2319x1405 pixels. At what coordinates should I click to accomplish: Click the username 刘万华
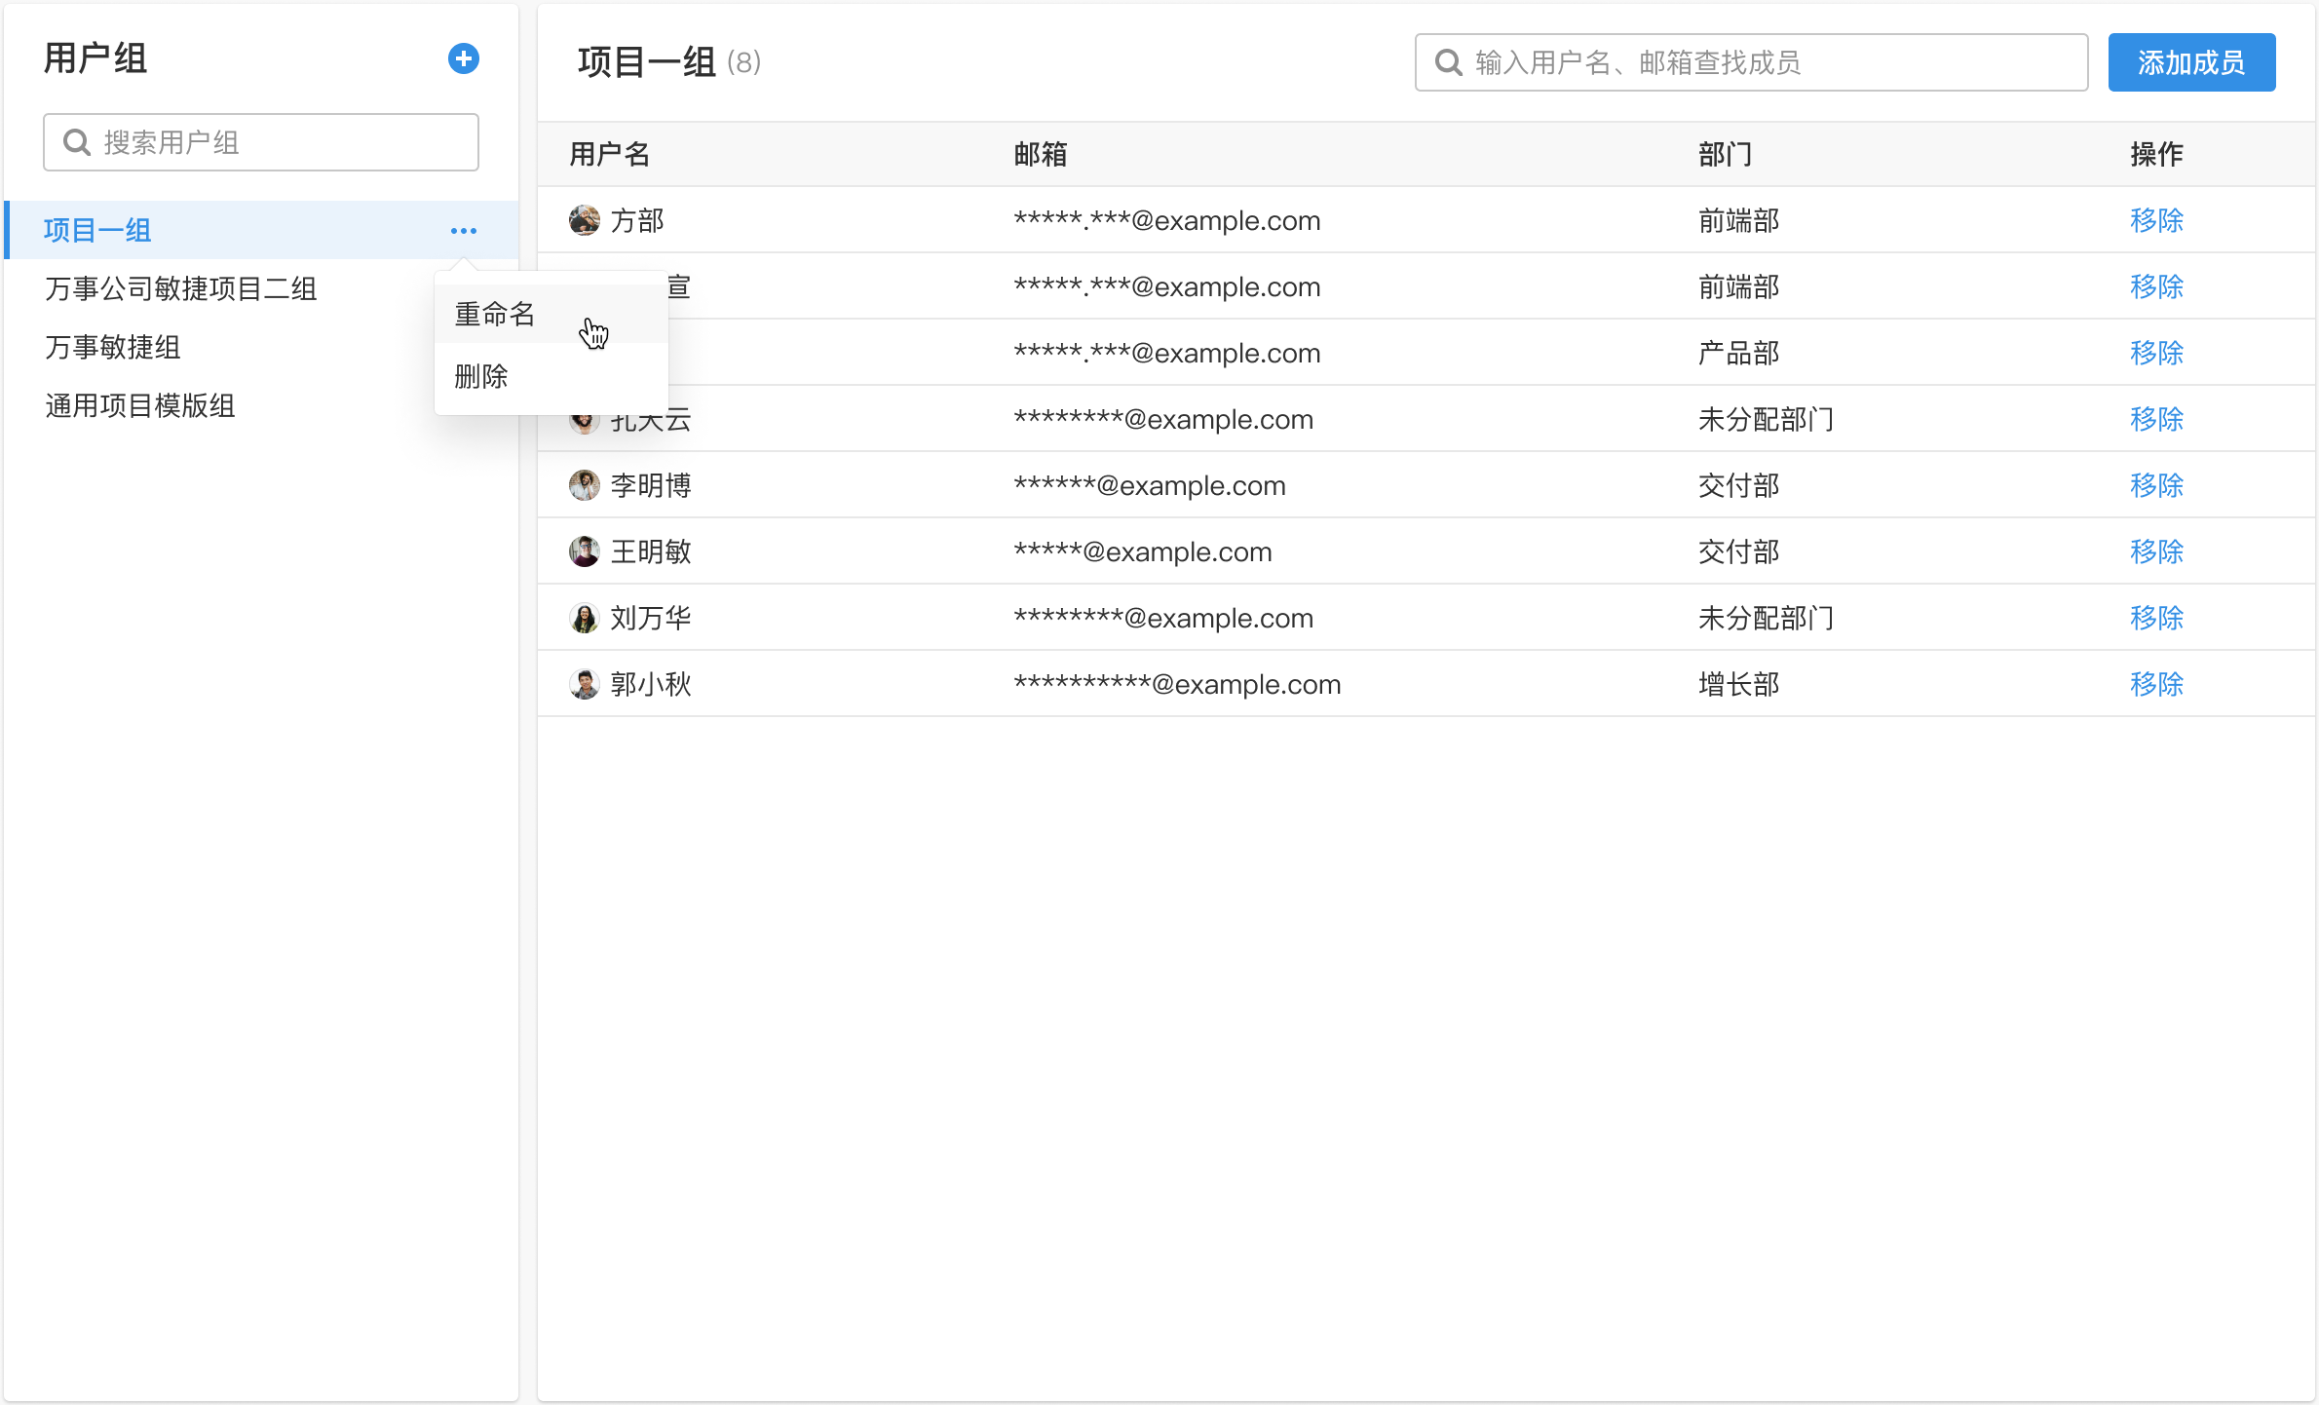(651, 618)
